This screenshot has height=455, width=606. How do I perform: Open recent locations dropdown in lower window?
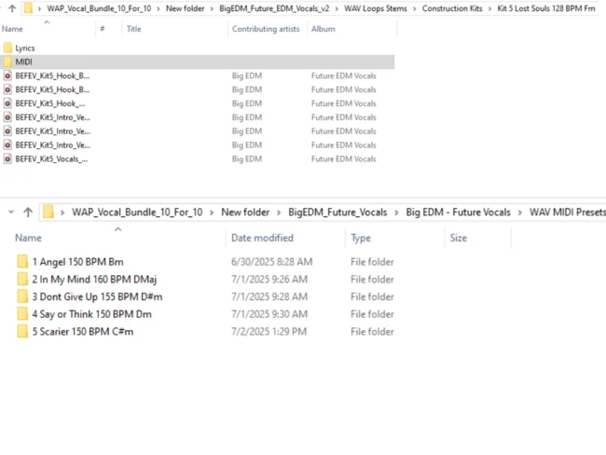[x=11, y=213]
